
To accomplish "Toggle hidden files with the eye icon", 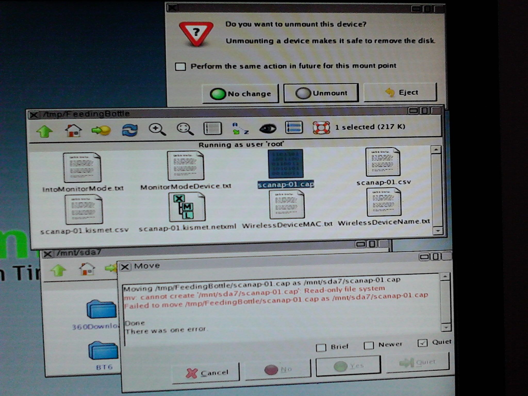I will [268, 128].
